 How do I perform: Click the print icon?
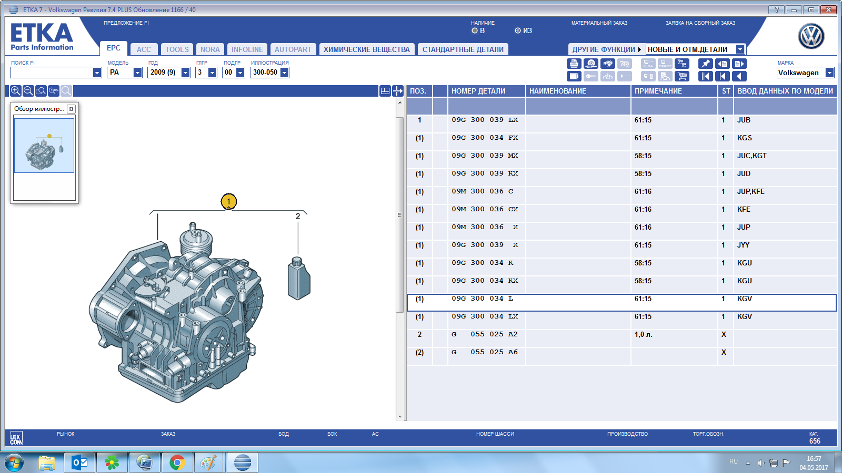(x=574, y=64)
